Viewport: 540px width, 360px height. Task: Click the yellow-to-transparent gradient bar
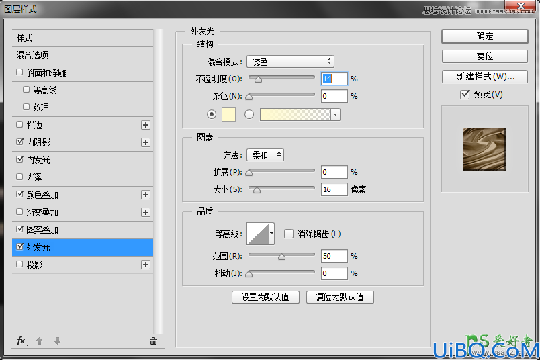296,114
